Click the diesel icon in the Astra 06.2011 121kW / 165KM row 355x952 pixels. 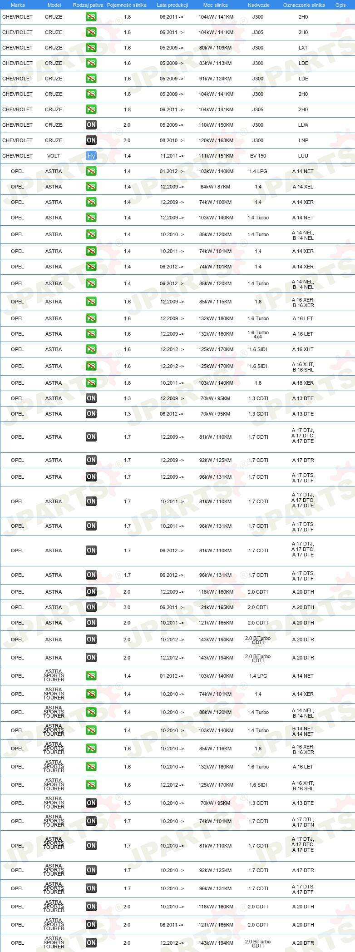click(91, 607)
